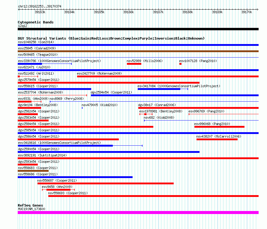Image resolution: width=267 pixels, height=229 pixels.
Task: Click nsv558693 (Cooper2011) label
Action: click(68, 193)
